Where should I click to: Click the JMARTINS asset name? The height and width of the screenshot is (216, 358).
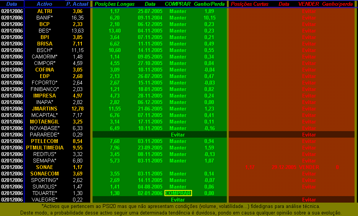click(x=44, y=109)
